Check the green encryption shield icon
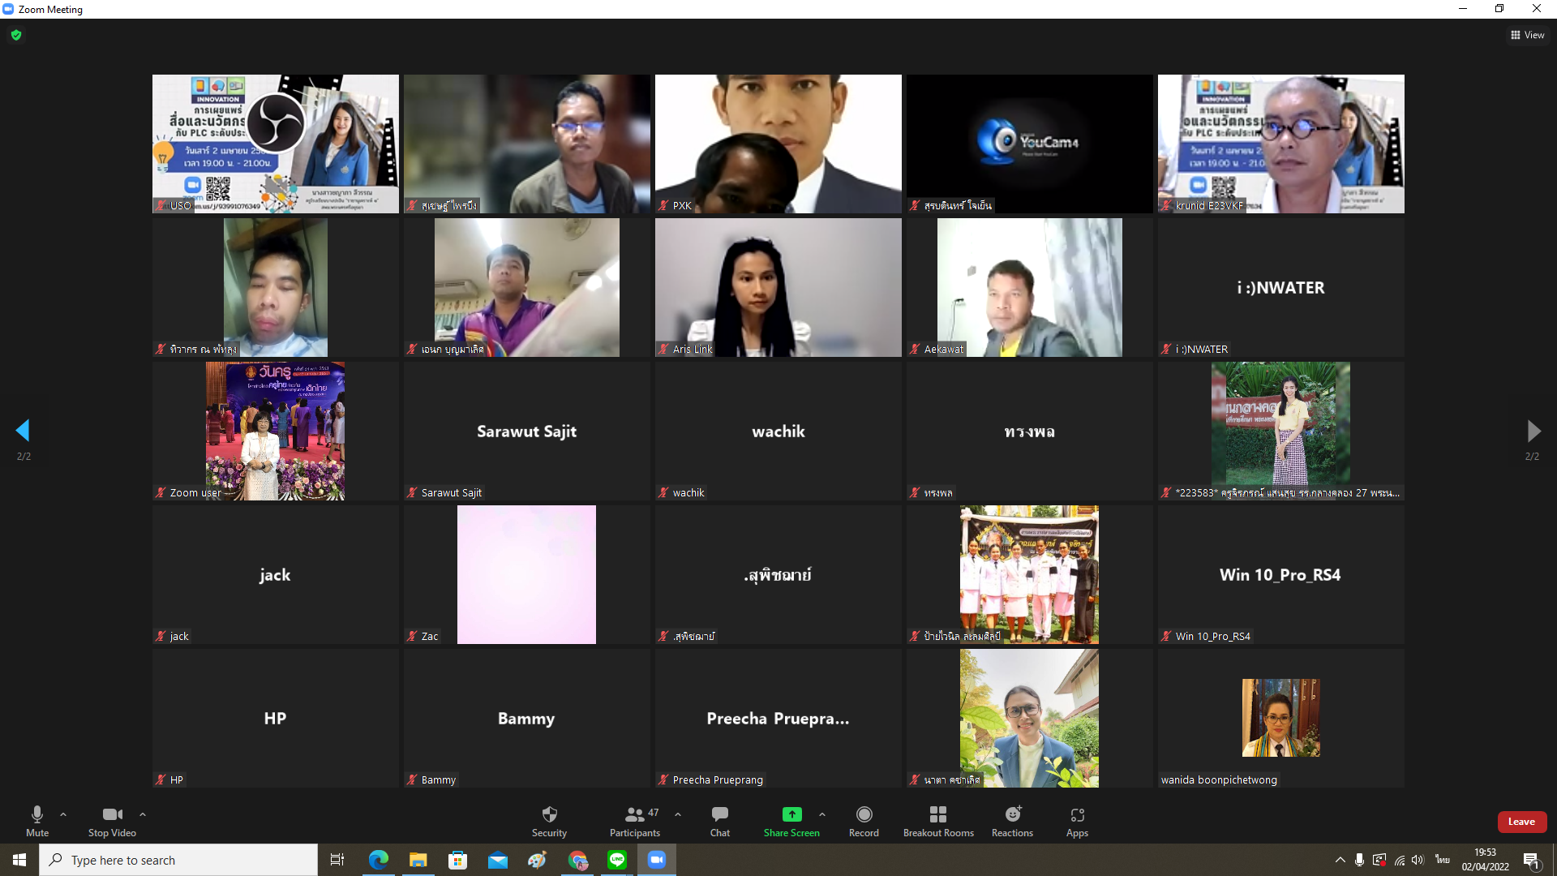This screenshot has height=876, width=1557. (16, 35)
